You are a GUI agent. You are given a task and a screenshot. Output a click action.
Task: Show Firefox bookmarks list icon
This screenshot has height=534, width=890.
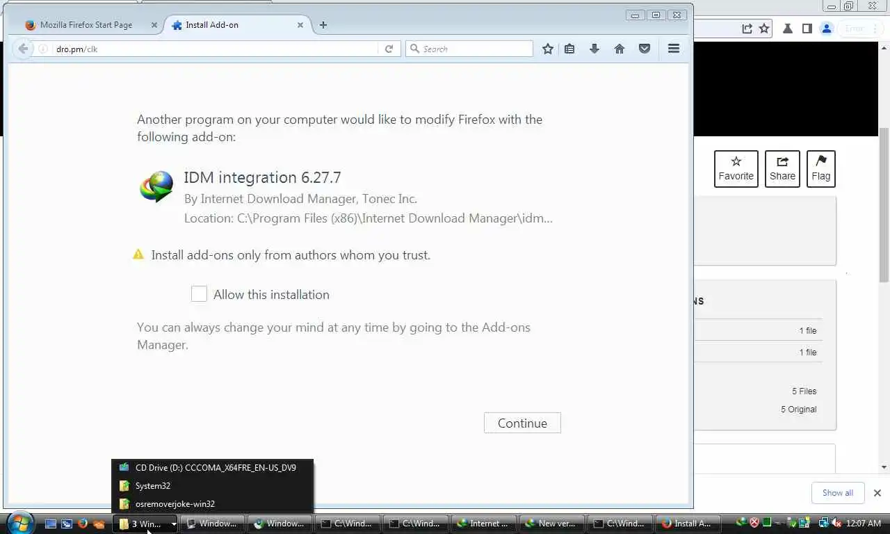coord(569,49)
